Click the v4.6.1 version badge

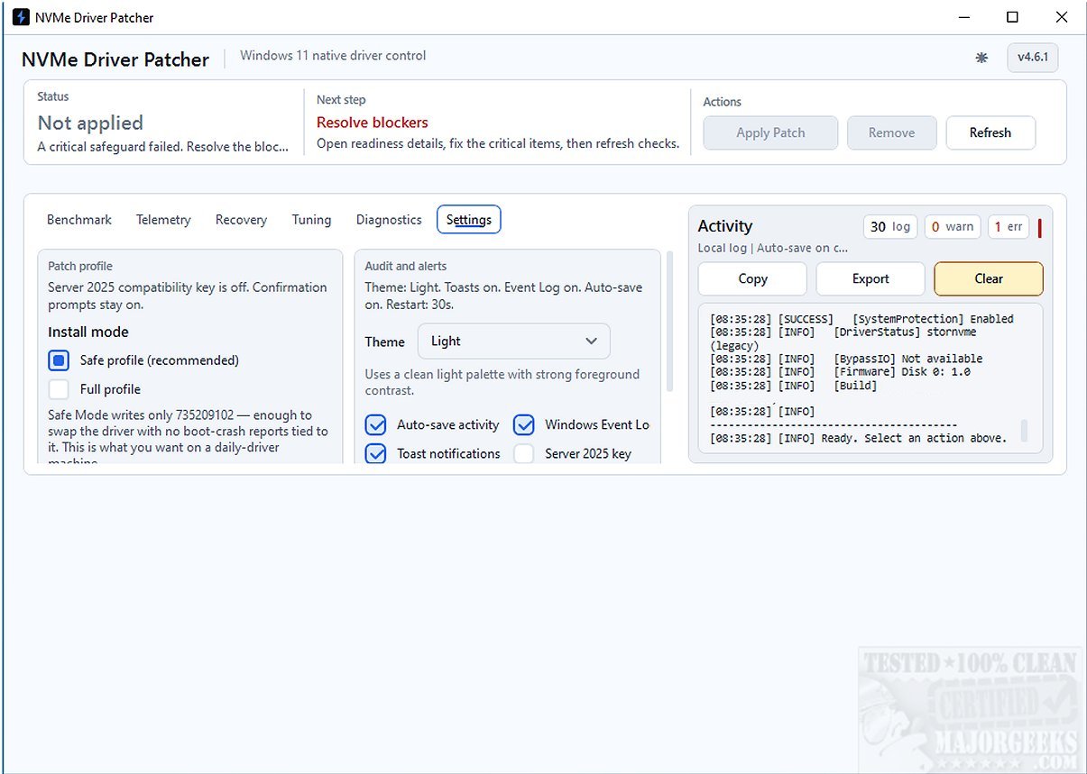point(1032,57)
